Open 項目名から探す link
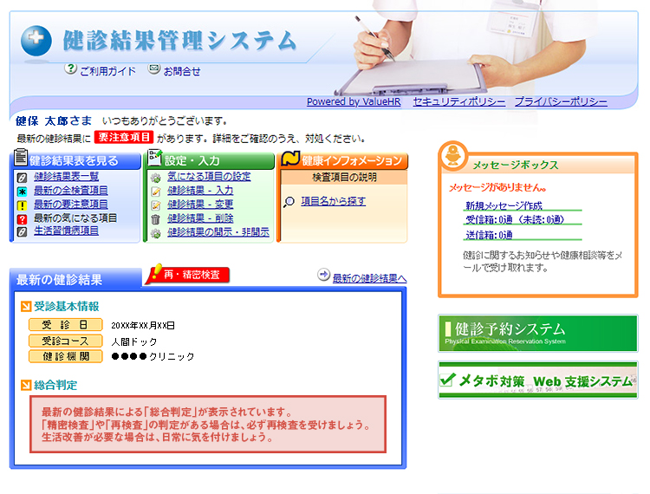Image resolution: width=650 pixels, height=494 pixels. click(334, 201)
